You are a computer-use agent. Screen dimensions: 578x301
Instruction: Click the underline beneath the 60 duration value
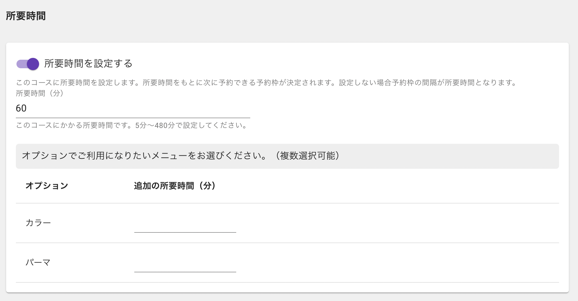click(x=133, y=118)
